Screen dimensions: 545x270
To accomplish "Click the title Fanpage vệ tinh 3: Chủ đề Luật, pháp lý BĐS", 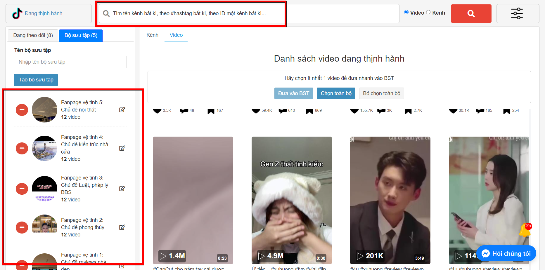I will point(84,185).
